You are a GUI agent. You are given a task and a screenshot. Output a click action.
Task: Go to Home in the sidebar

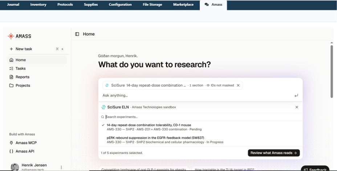click(37, 60)
